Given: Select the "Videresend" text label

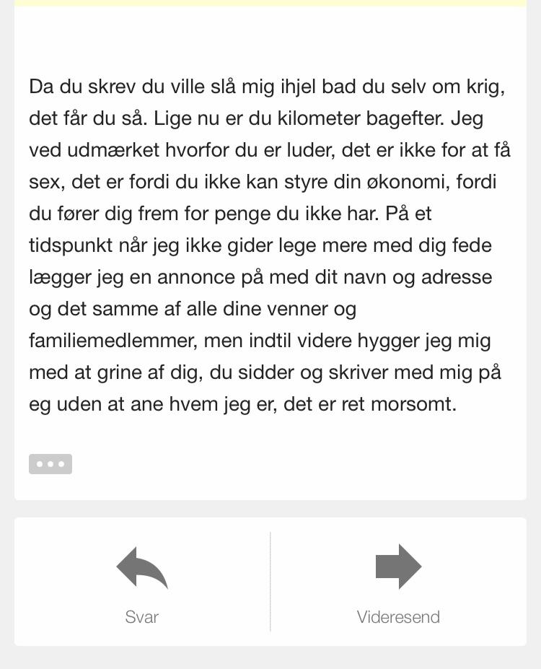Looking at the screenshot, I should click(x=398, y=617).
